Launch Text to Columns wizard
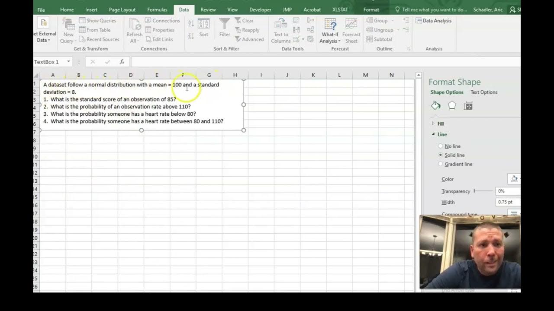The image size is (554, 311). pyautogui.click(x=281, y=31)
